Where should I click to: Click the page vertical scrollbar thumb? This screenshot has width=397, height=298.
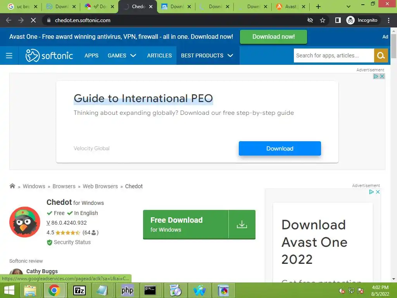[394, 46]
